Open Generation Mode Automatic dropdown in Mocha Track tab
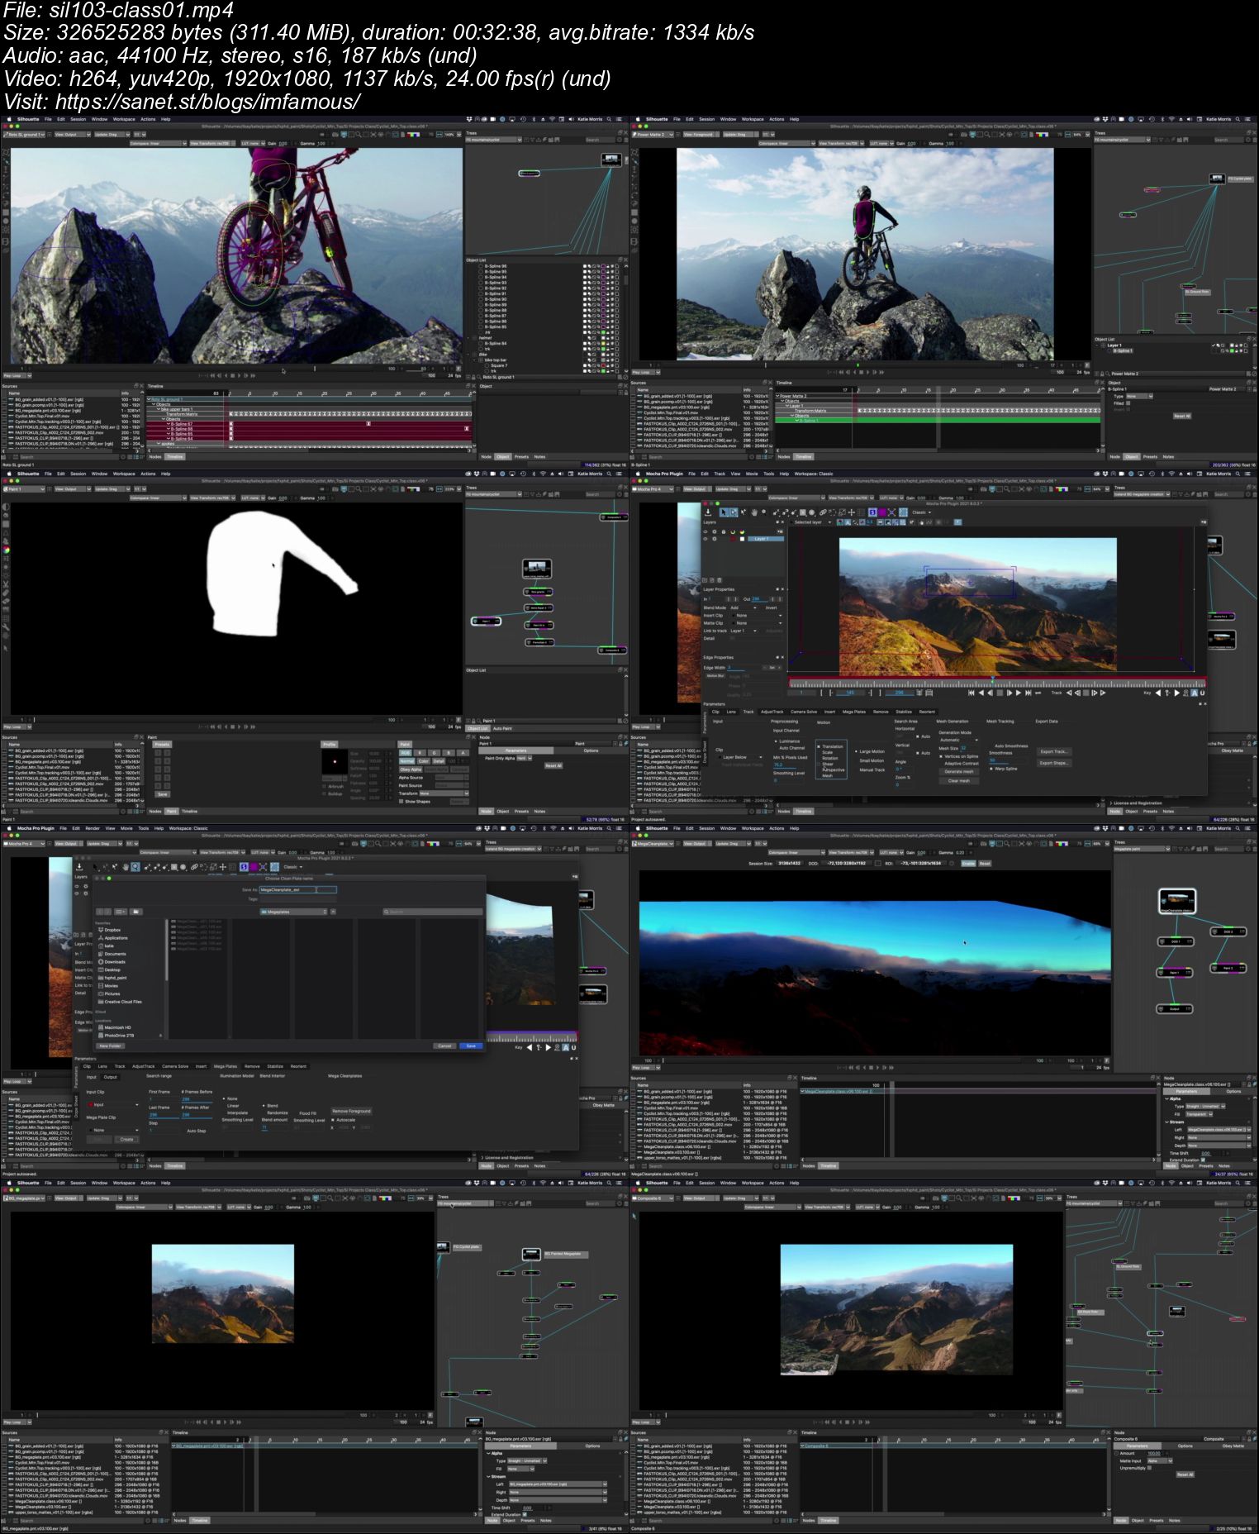This screenshot has height=1534, width=1259. (959, 740)
